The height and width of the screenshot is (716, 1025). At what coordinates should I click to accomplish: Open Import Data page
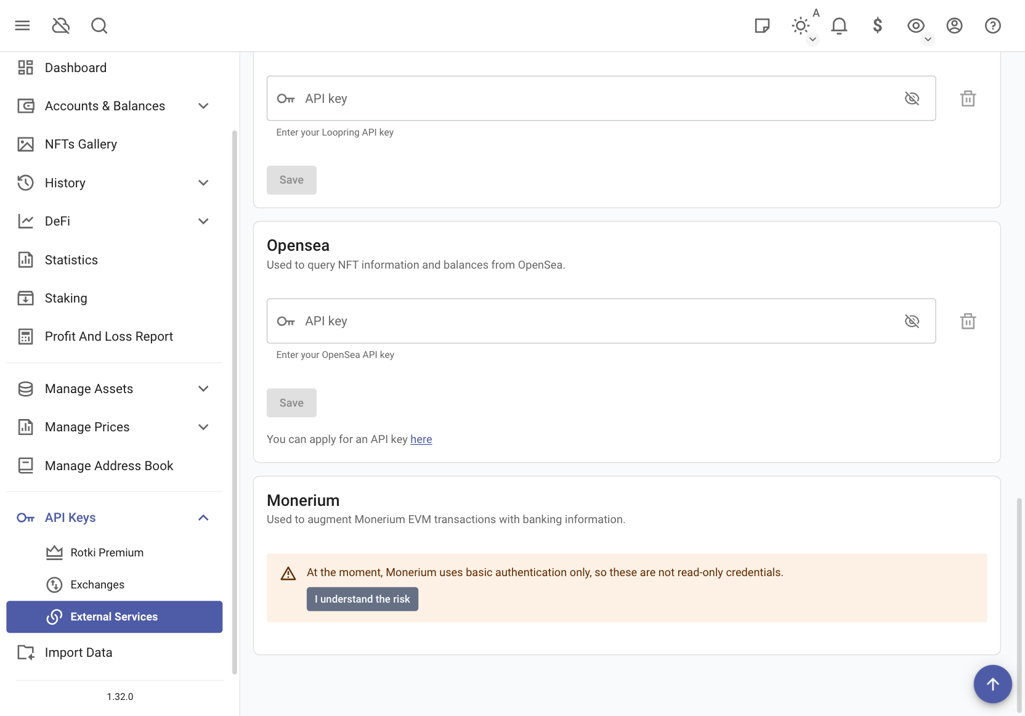(115, 653)
